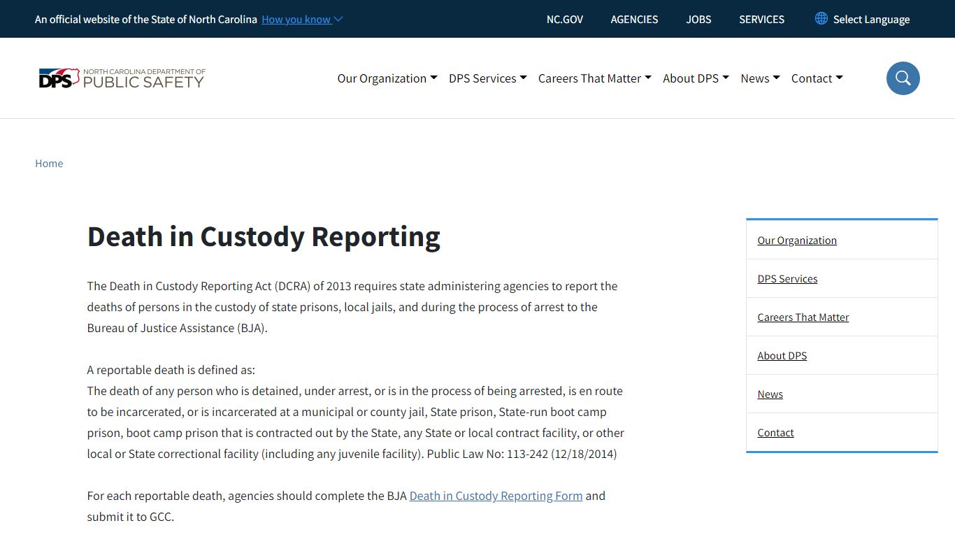Image resolution: width=955 pixels, height=537 pixels.
Task: Go to the Home breadcrumb link
Action: (49, 163)
